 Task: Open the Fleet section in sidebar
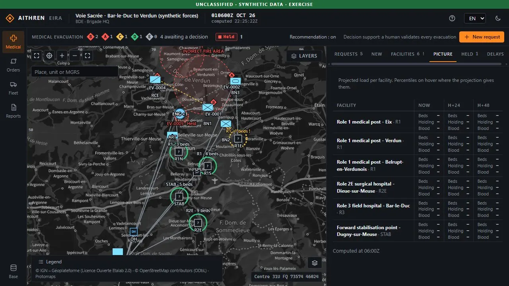point(13,88)
